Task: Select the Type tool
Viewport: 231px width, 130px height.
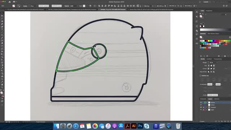Action: (x=2, y=30)
